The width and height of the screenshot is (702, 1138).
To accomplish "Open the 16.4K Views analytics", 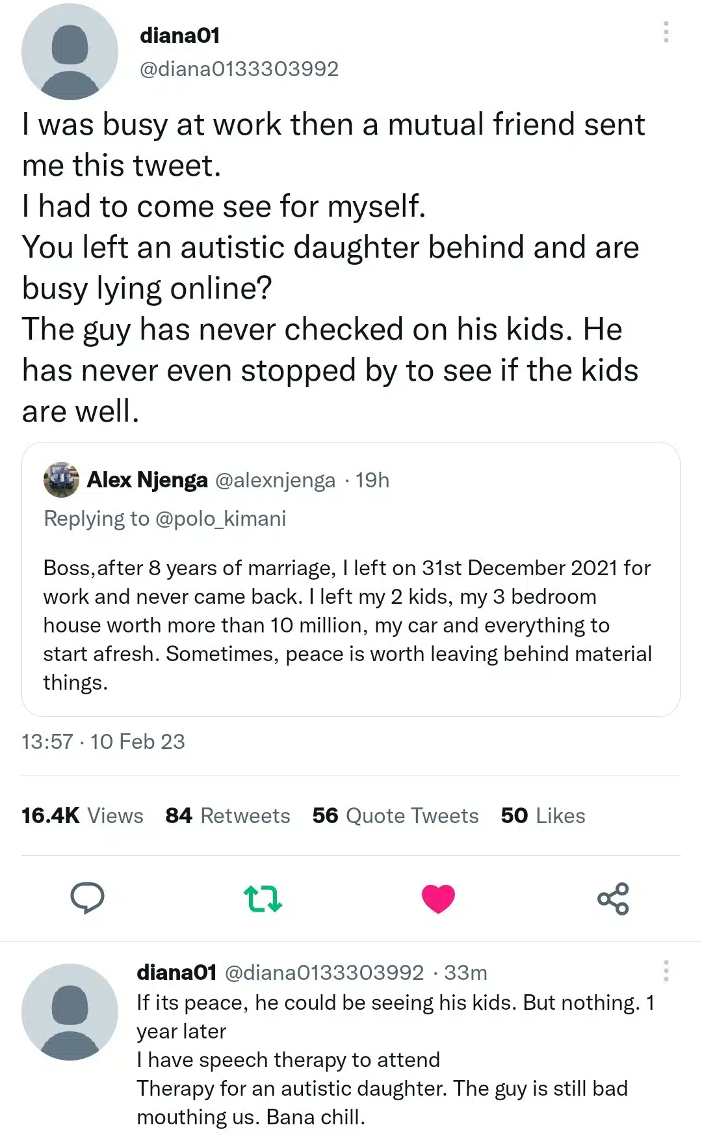I will click(83, 816).
